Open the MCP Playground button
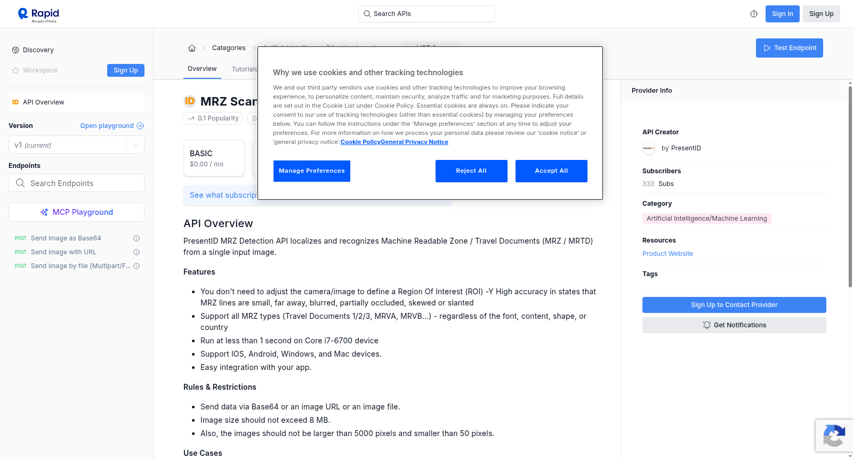This screenshot has height=459, width=853. point(76,212)
